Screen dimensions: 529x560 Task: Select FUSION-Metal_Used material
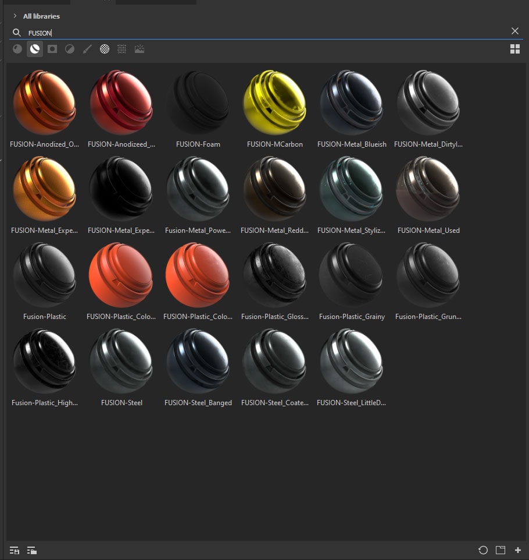[428, 195]
